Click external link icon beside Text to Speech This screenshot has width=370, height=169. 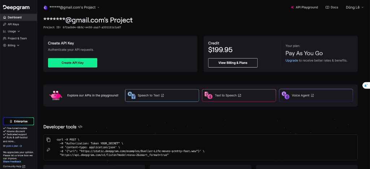240,95
